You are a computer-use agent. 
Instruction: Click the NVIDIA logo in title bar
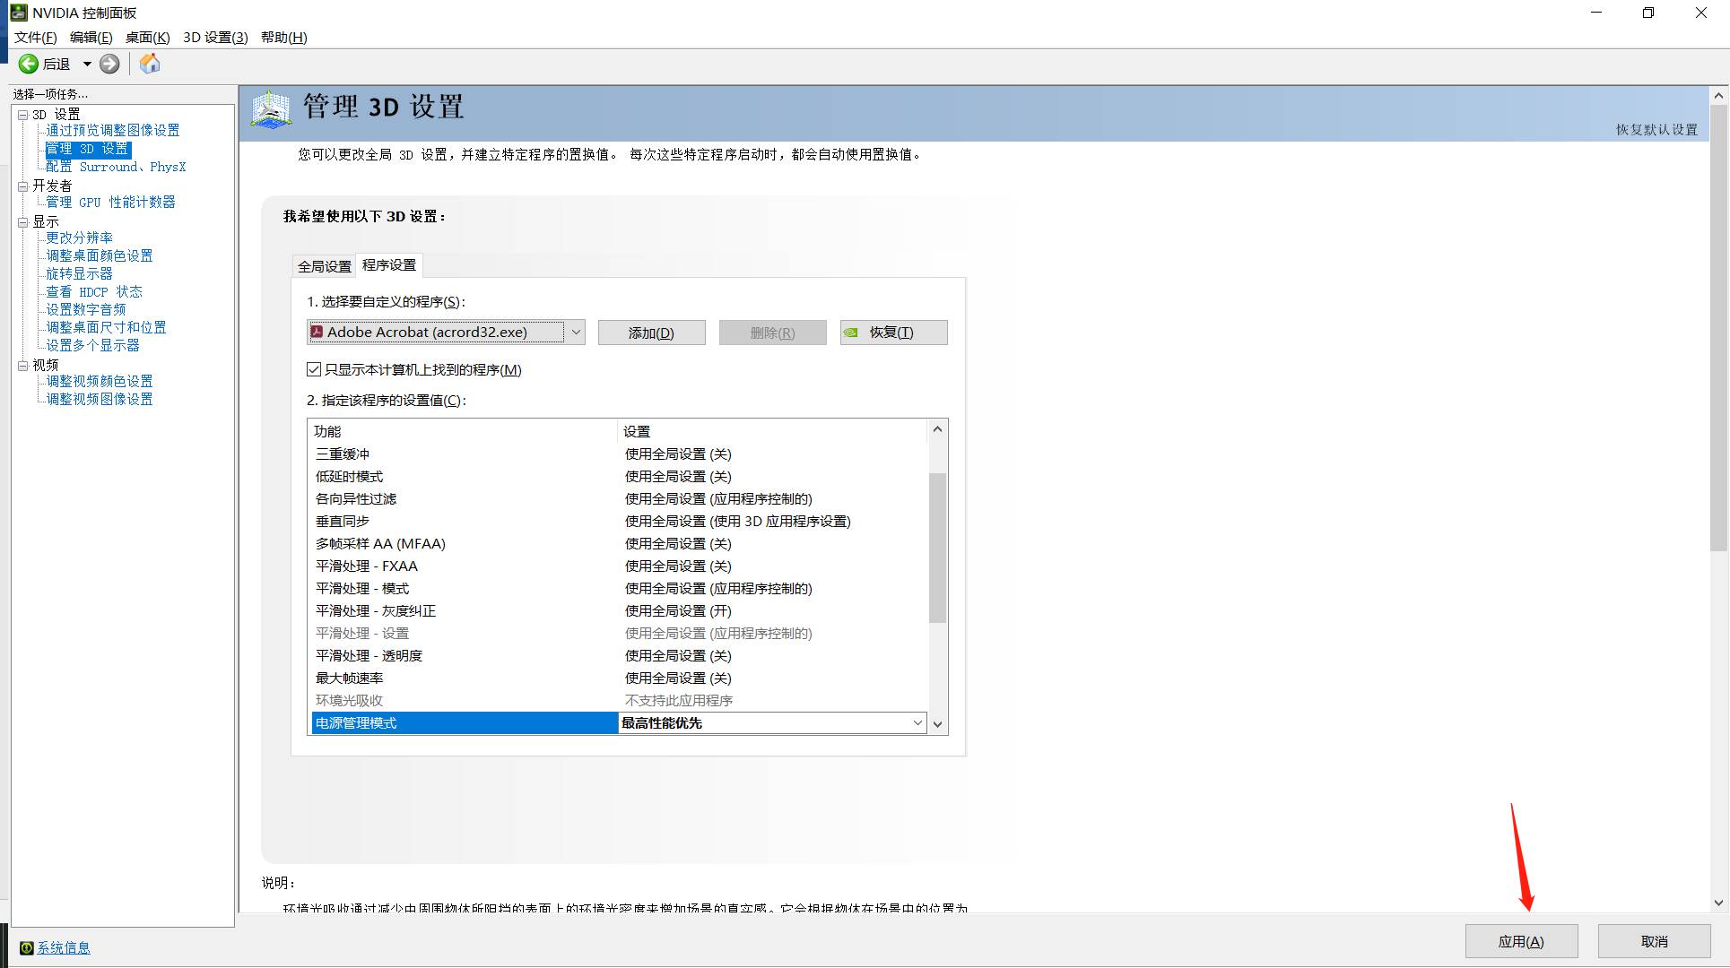click(18, 13)
